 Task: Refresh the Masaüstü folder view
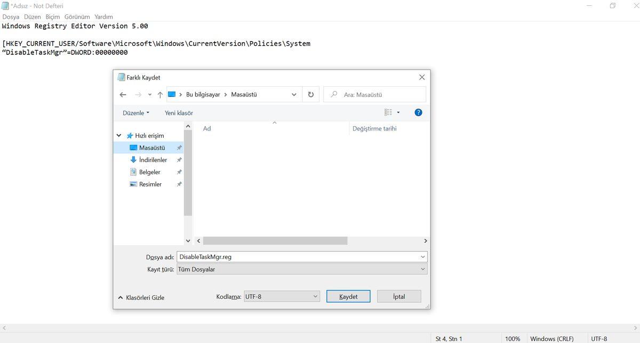tap(311, 95)
